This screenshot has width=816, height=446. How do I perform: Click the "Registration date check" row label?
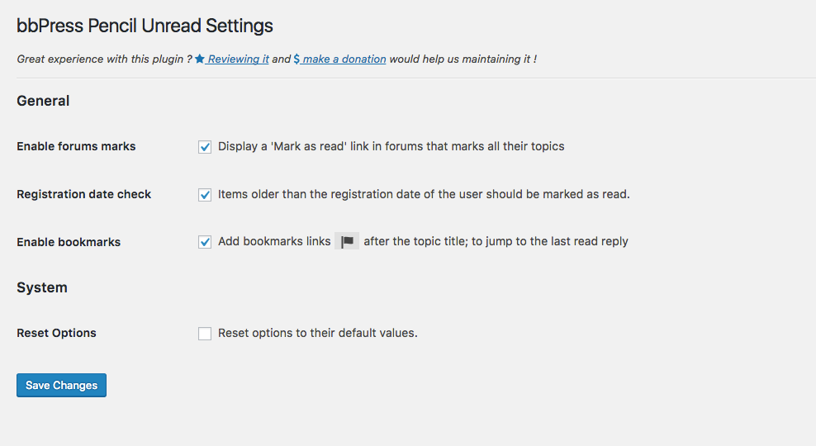(x=84, y=194)
